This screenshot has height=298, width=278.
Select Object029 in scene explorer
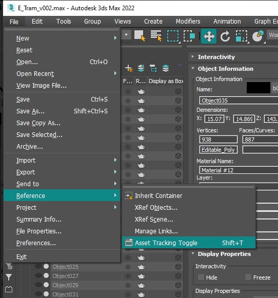coord(65,285)
